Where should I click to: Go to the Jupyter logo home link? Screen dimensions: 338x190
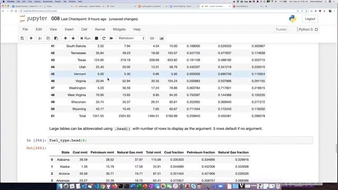tap(33, 19)
